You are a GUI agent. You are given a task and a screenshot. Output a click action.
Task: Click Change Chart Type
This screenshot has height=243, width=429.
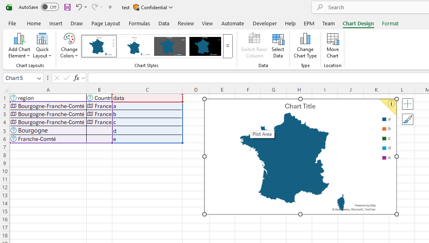[x=305, y=46]
